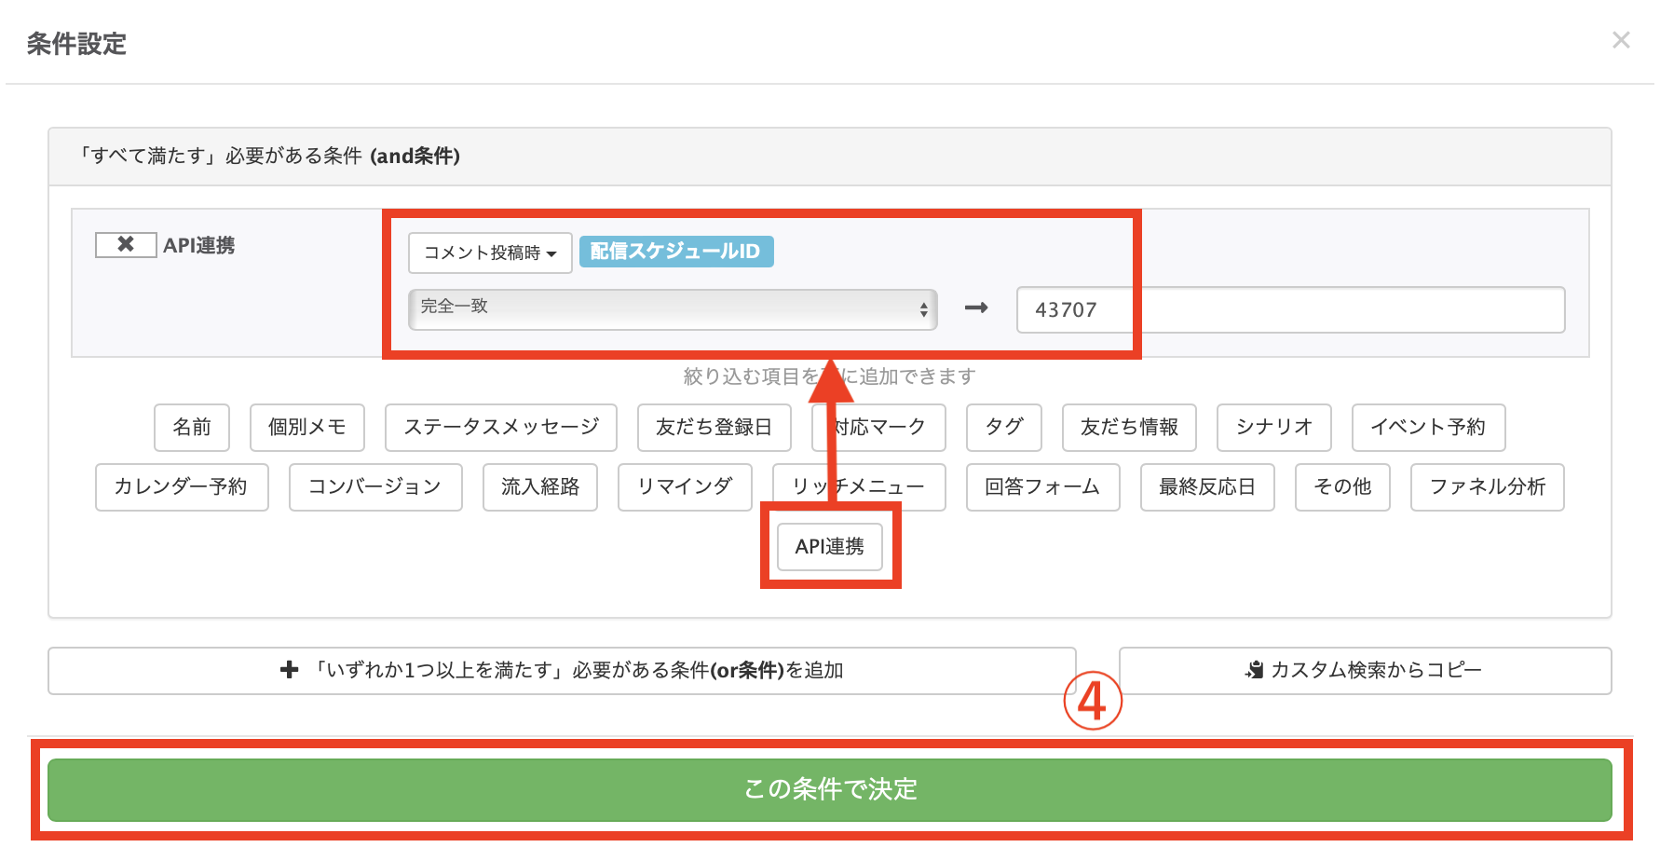The height and width of the screenshot is (861, 1660).
Task: Open the 完全一致 match type select
Action: pos(673,308)
